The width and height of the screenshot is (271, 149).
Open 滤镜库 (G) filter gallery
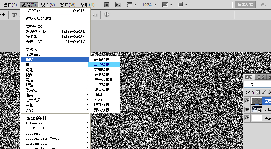(x=55, y=26)
